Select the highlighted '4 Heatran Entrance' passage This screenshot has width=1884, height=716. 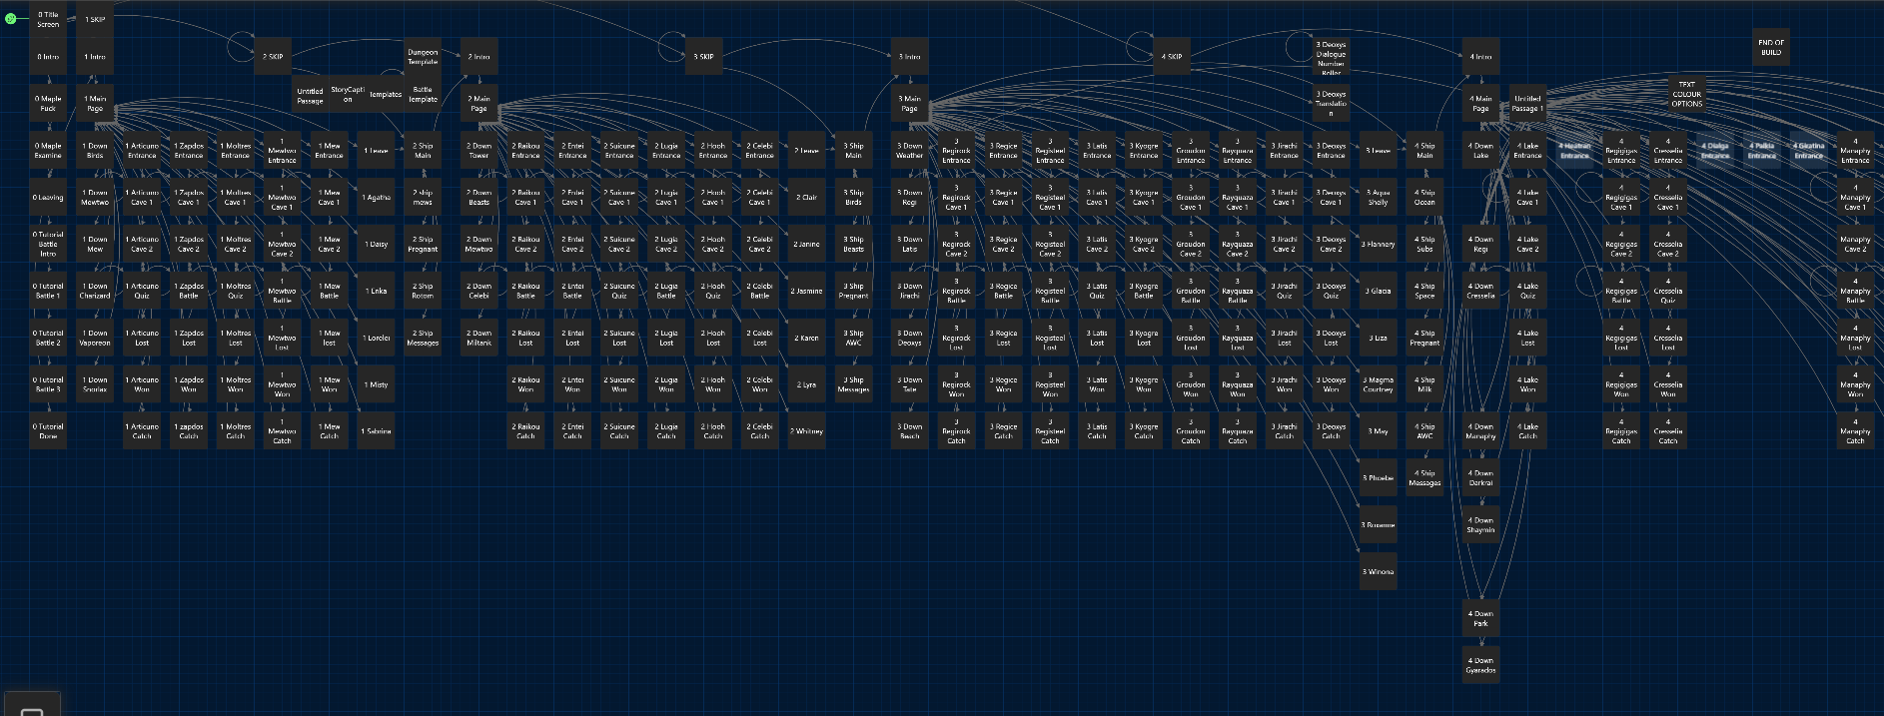(1575, 151)
